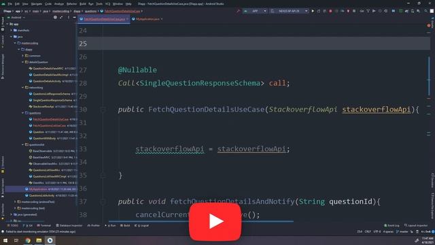435x245 pixels.
Task: Collapse the app module tree node
Action: point(7,24)
